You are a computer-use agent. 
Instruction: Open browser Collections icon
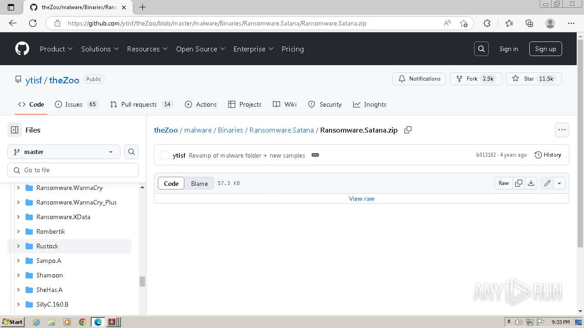click(x=529, y=23)
